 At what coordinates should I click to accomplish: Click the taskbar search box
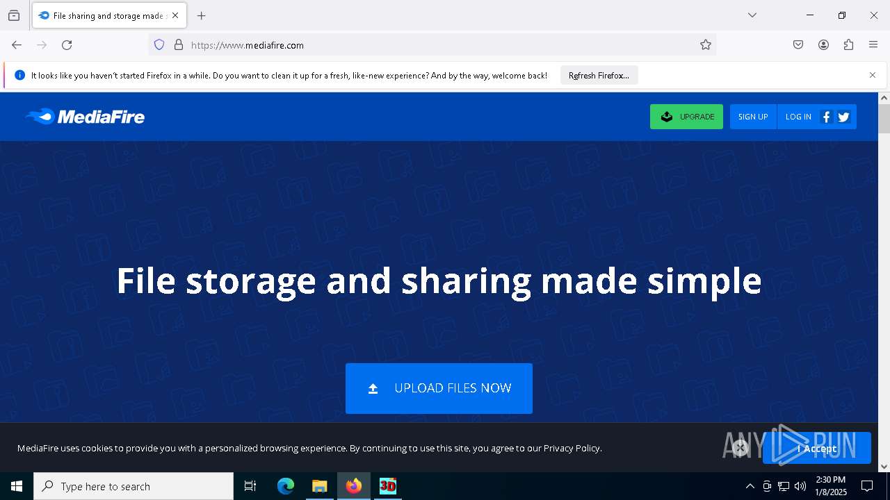pos(133,486)
